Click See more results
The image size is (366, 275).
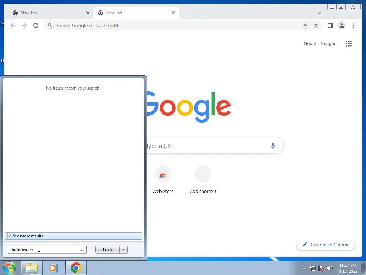click(73, 236)
